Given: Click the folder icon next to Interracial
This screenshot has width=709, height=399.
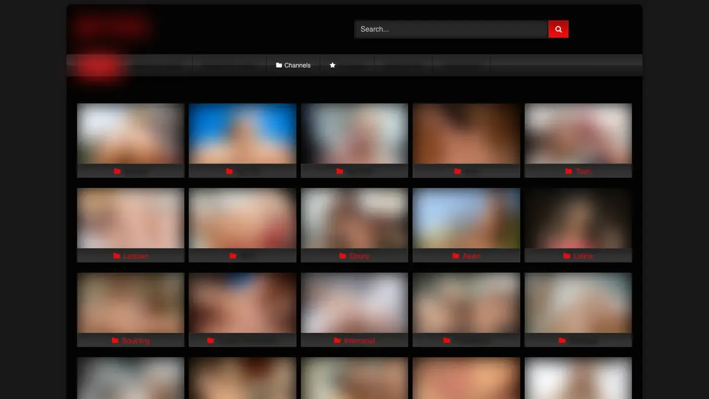Looking at the screenshot, I should point(337,341).
